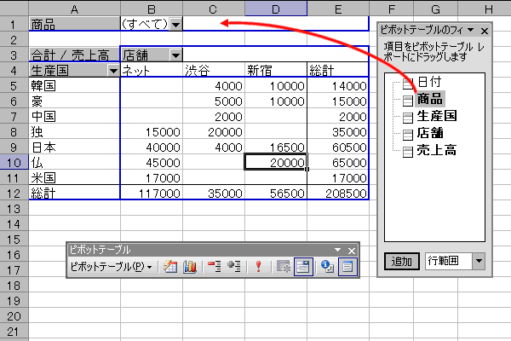This screenshot has height=341, width=511.
Task: Select 売上高 in the field list
Action: point(437,150)
